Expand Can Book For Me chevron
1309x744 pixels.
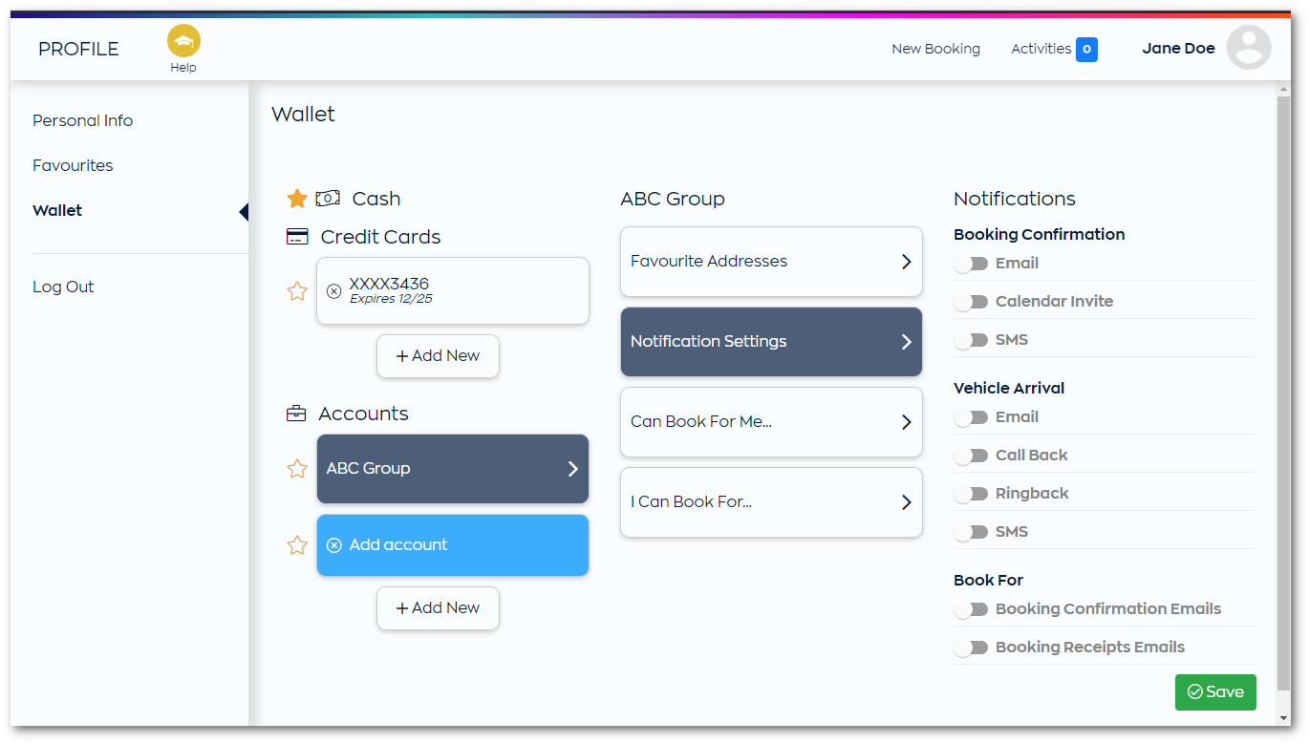tap(906, 422)
